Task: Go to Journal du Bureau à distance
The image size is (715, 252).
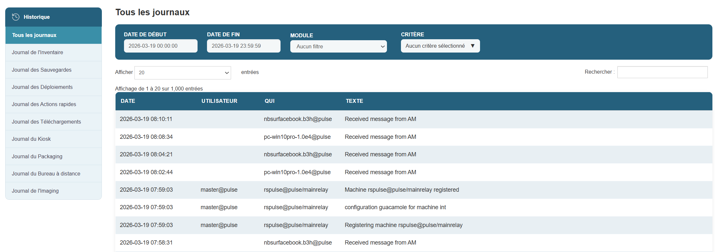Action: click(x=46, y=174)
